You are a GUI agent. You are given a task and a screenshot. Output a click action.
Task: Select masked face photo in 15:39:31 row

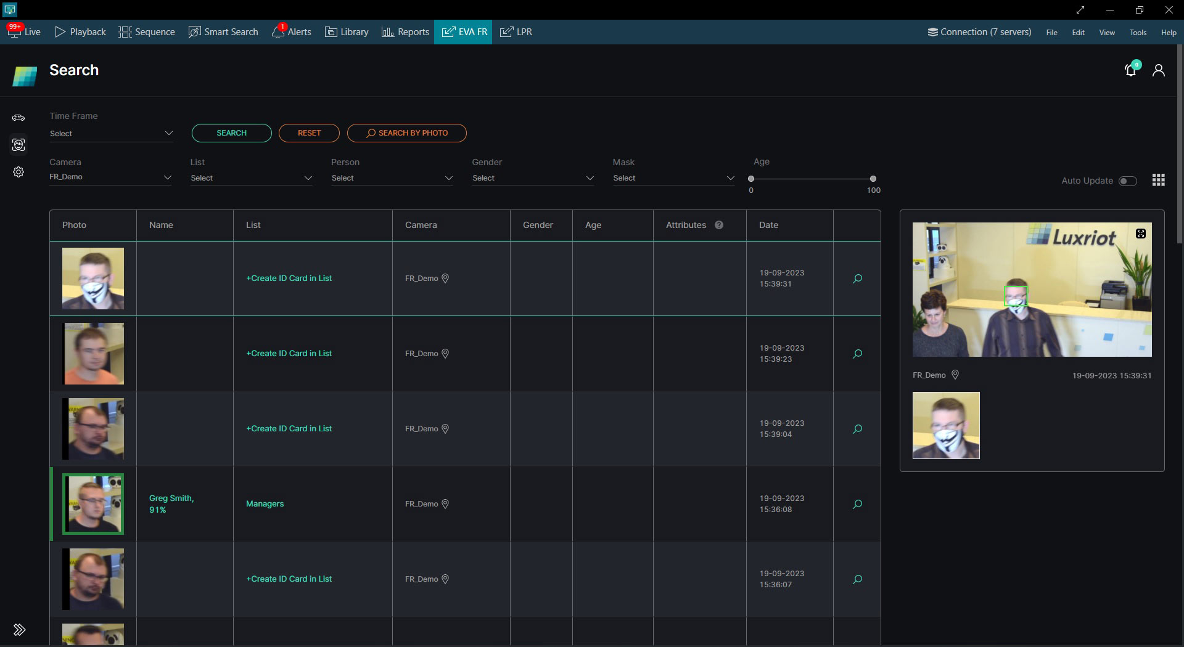coord(93,279)
